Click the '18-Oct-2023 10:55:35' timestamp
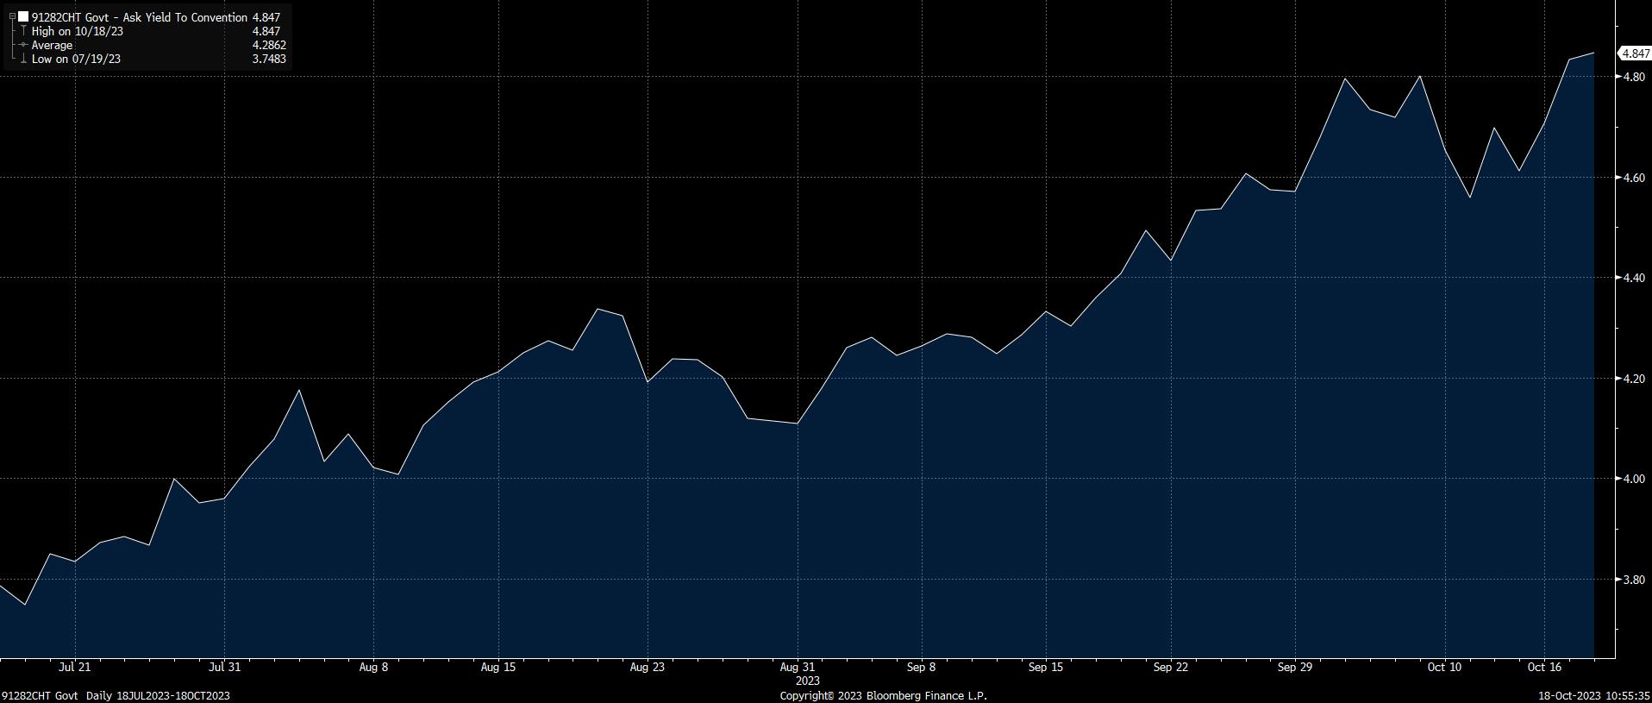Image resolution: width=1652 pixels, height=703 pixels. (1594, 695)
